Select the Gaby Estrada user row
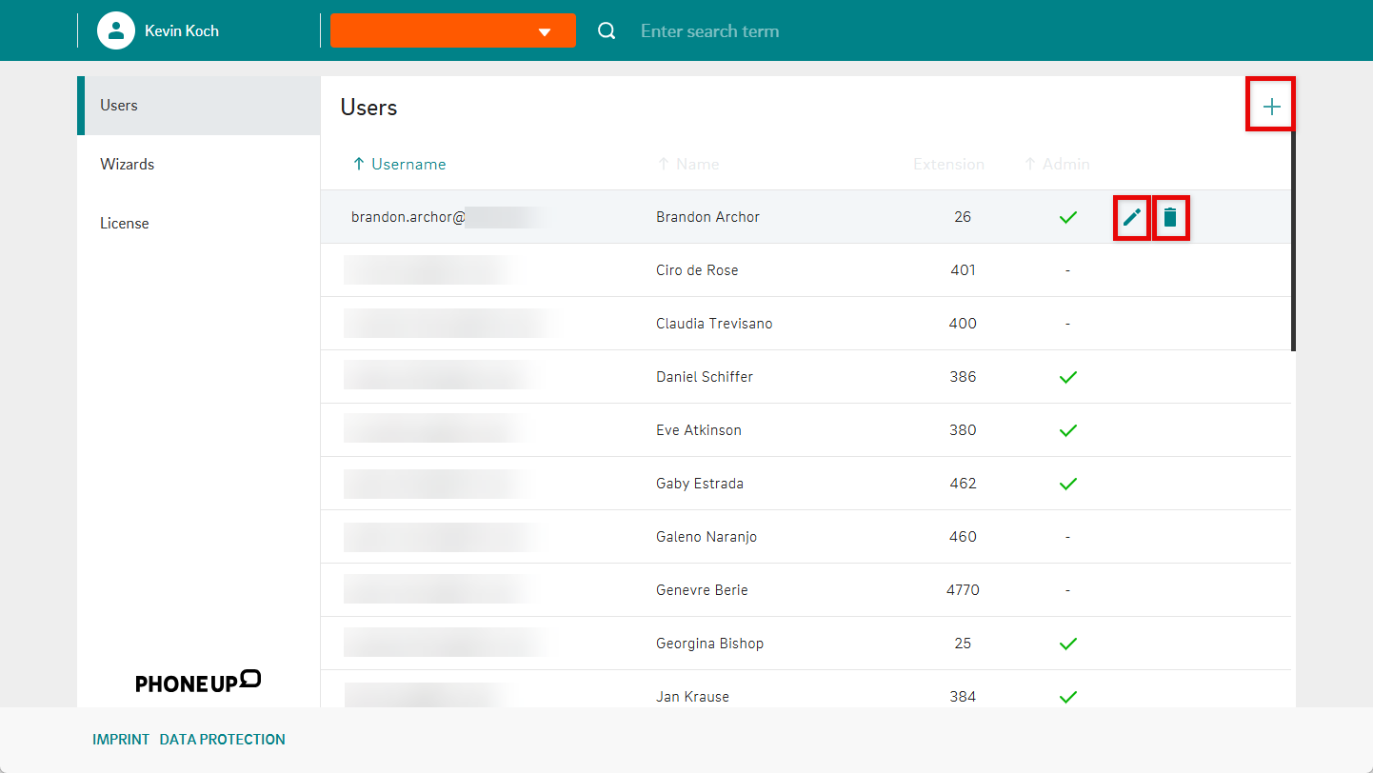Image resolution: width=1373 pixels, height=773 pixels. pyautogui.click(x=700, y=484)
